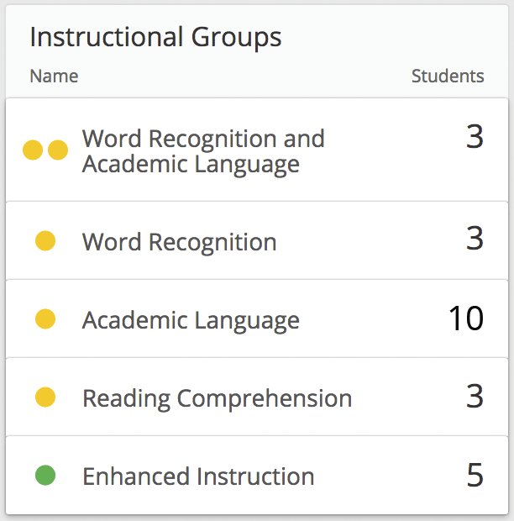The image size is (514, 521).
Task: Sort by the Name column header
Action: click(54, 76)
